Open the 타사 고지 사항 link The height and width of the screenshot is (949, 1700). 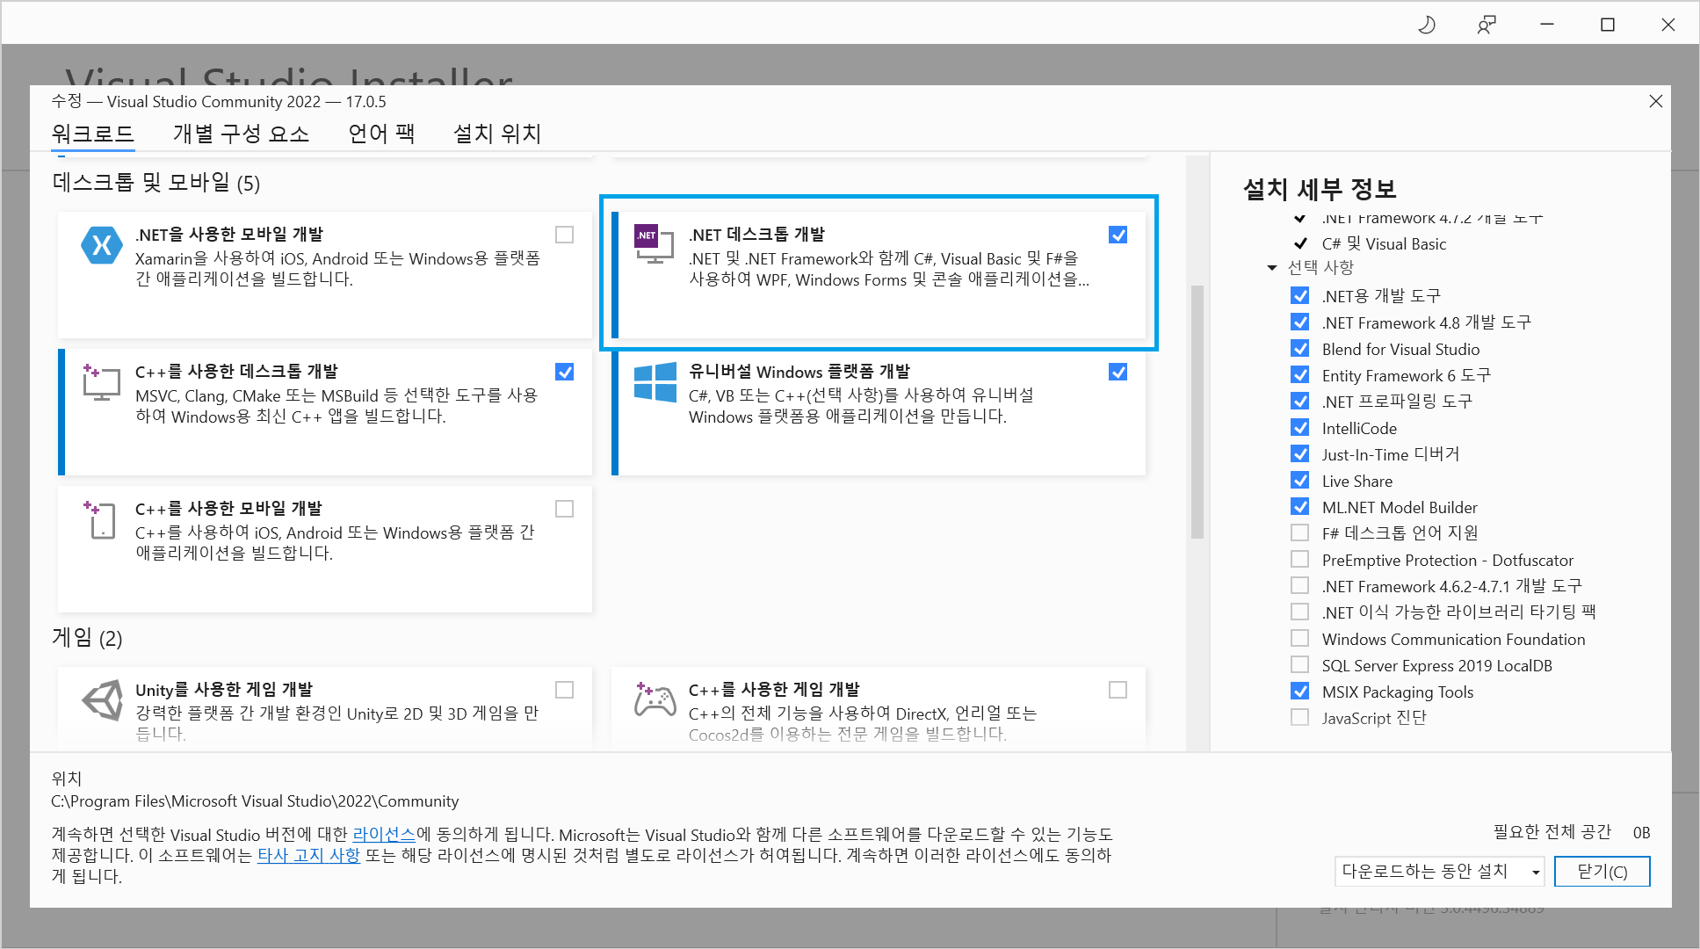click(x=308, y=855)
